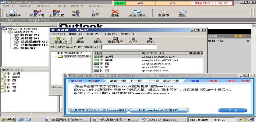
Task: Click 重做 link in exam window
Action: pos(195,81)
